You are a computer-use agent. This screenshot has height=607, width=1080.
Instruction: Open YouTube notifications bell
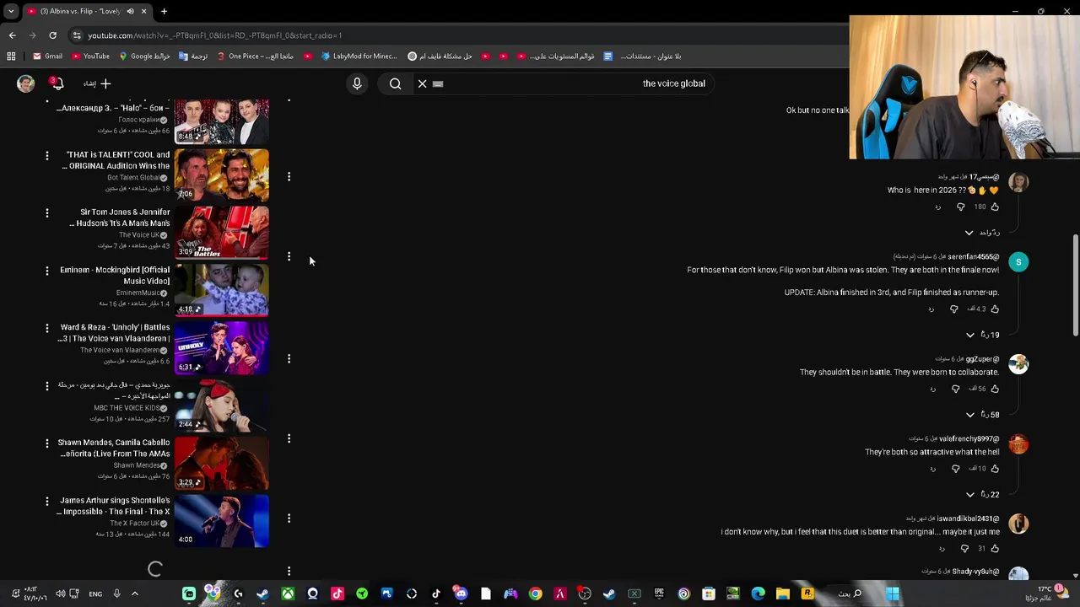click(57, 83)
